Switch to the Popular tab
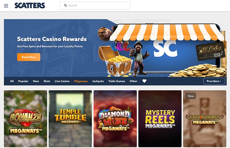The height and width of the screenshot is (148, 230). click(x=23, y=81)
